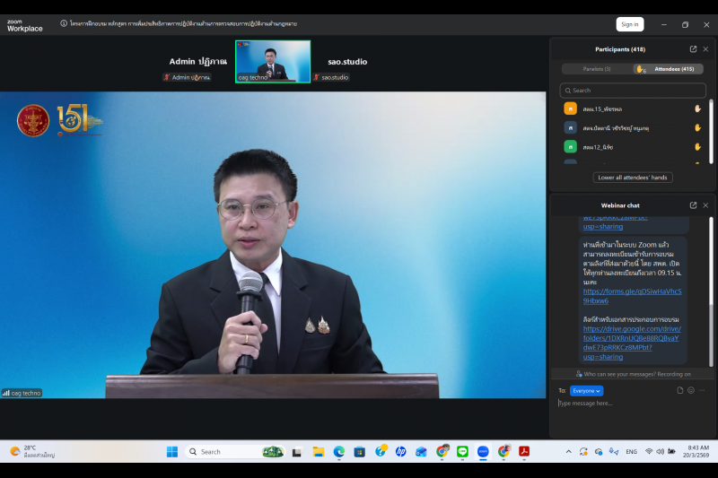
Task: Open the 'Everyone' recipient dropdown
Action: (586, 391)
